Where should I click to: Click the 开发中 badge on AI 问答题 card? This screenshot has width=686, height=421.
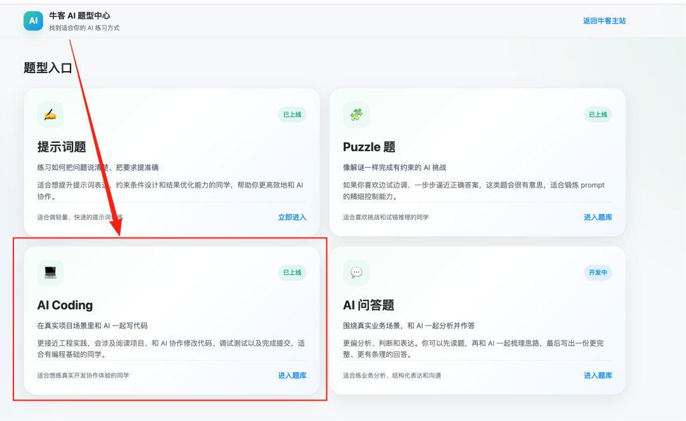click(x=598, y=272)
